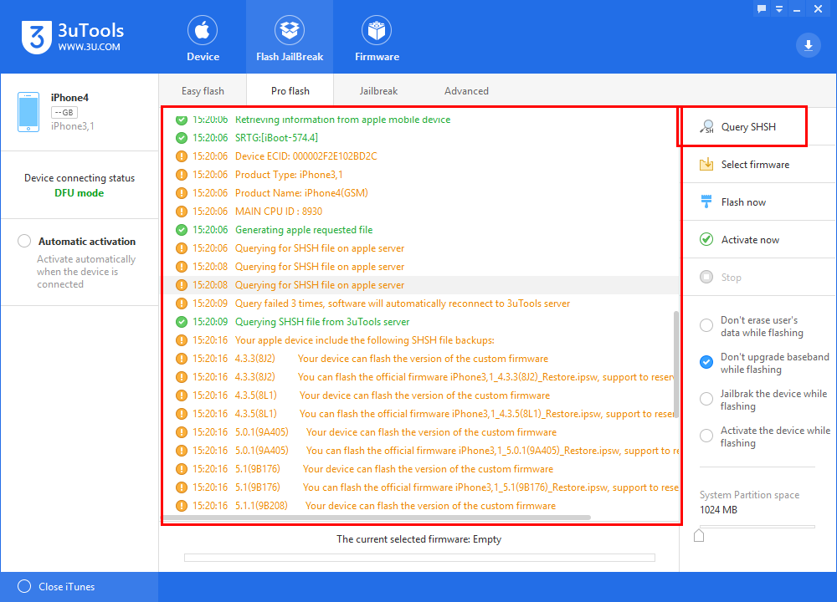Click the --GB storage label
The height and width of the screenshot is (602, 837).
(64, 113)
